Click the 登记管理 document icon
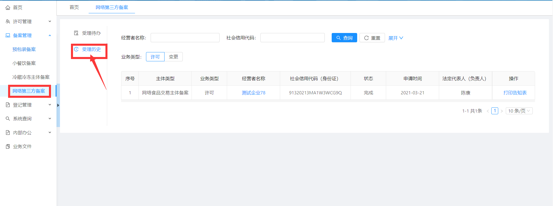This screenshot has width=553, height=206. coord(8,105)
